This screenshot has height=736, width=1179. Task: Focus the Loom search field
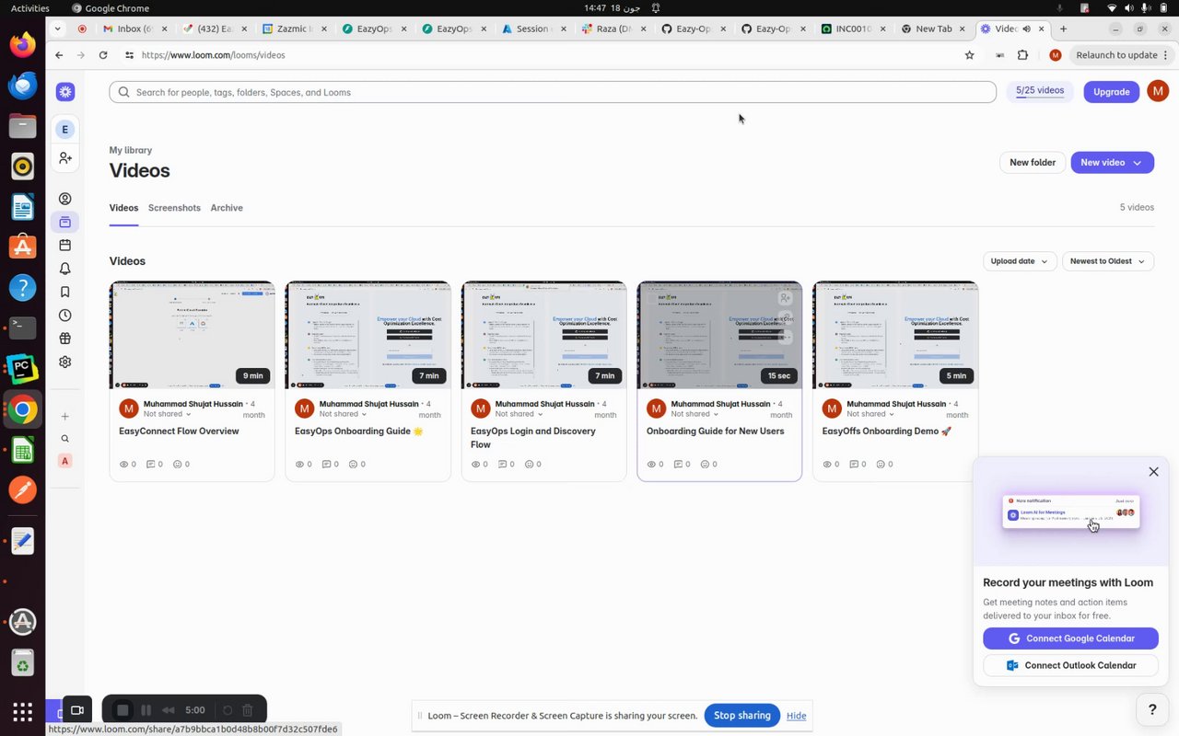(x=553, y=92)
